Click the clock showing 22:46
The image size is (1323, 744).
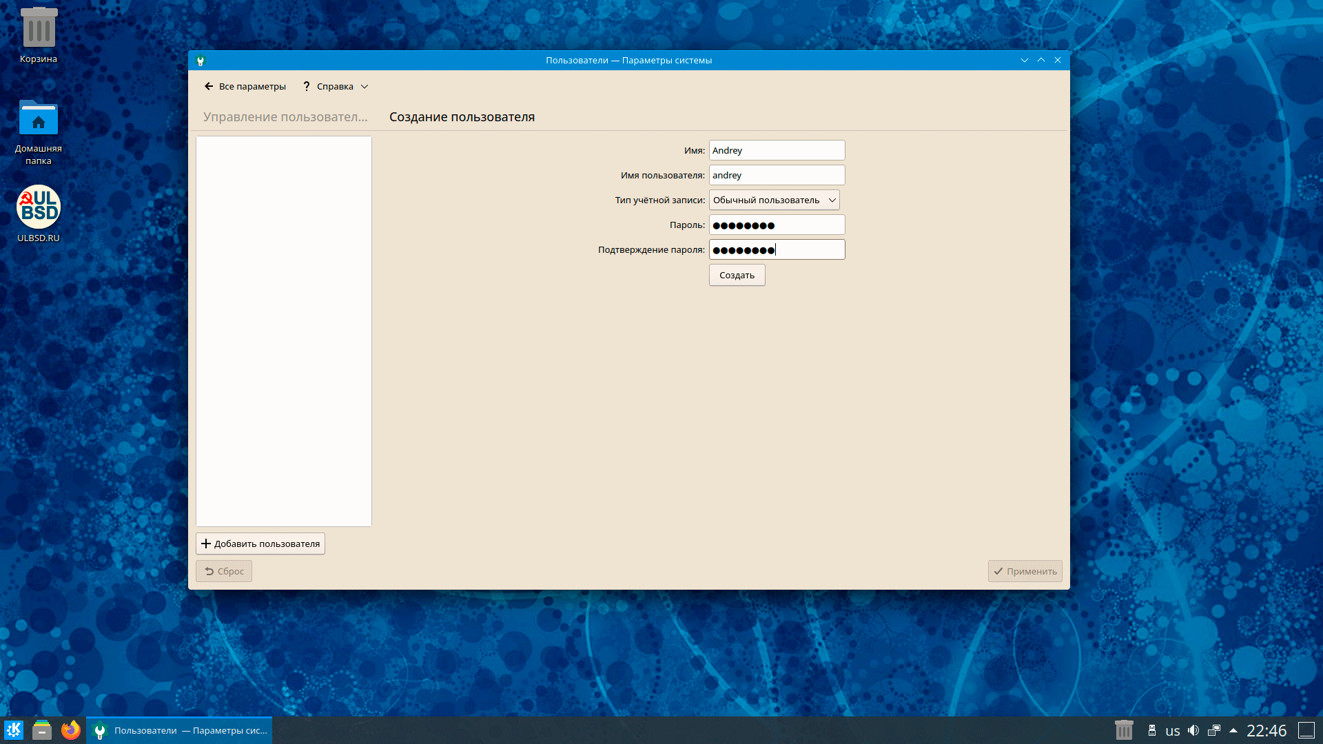coord(1266,731)
